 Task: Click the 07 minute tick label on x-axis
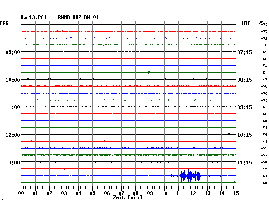121,193
